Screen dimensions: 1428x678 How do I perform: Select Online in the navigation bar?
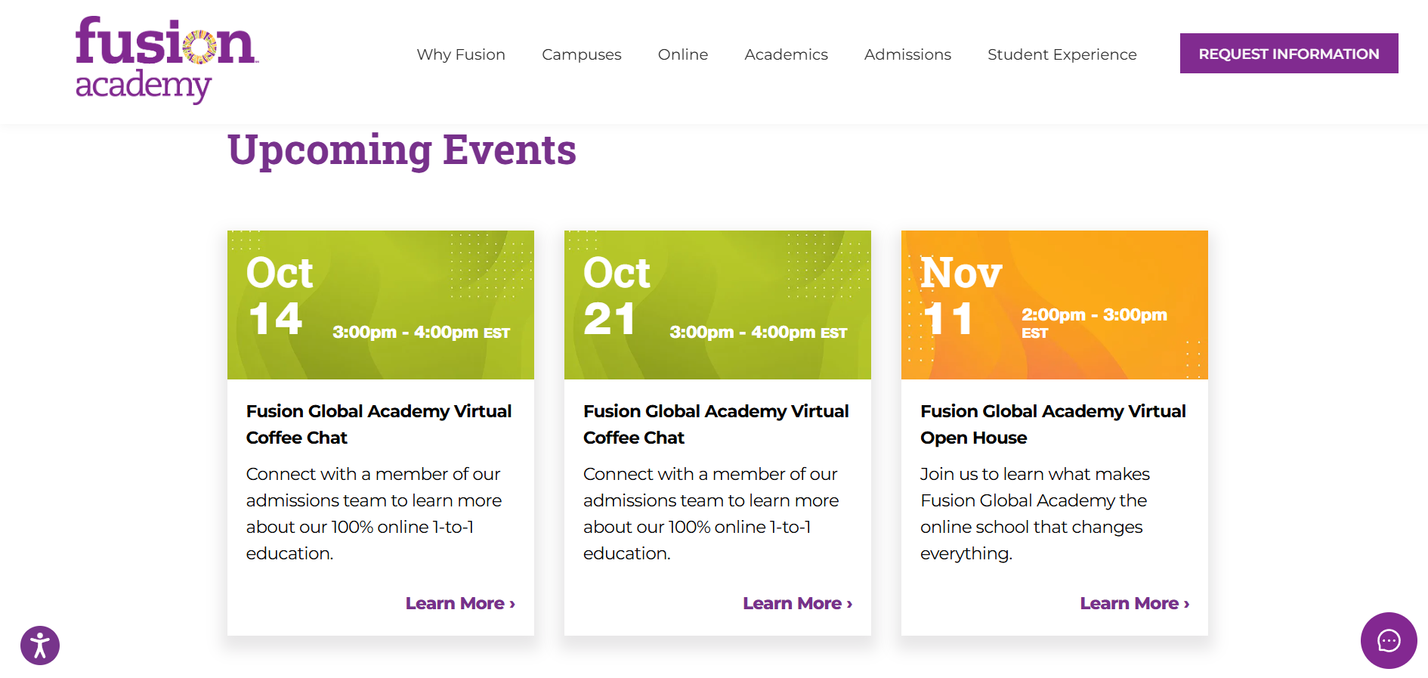point(682,54)
